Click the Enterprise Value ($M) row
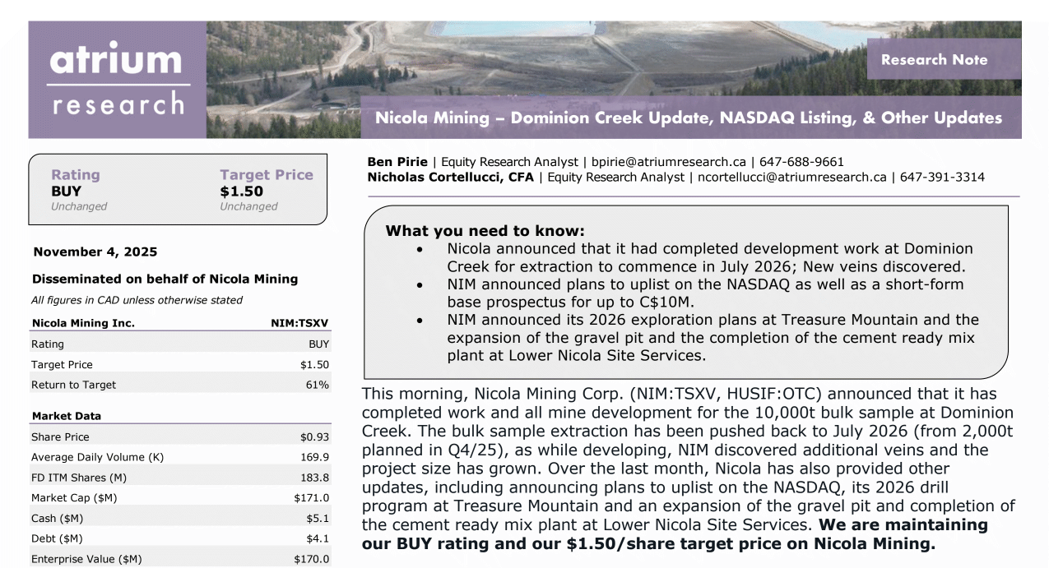The height and width of the screenshot is (568, 1049). pos(179,559)
